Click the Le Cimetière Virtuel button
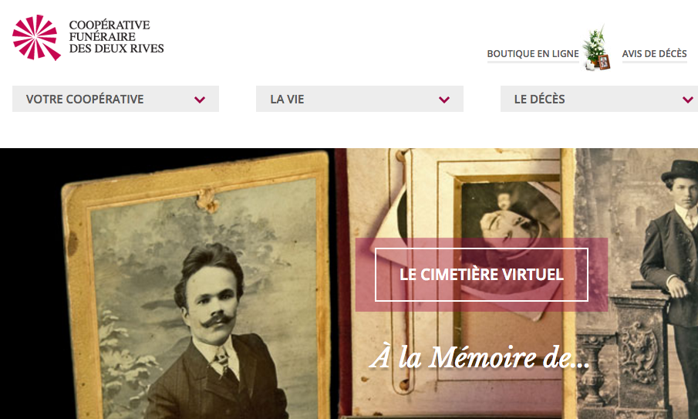Viewport: 698px width, 419px height. [x=481, y=274]
